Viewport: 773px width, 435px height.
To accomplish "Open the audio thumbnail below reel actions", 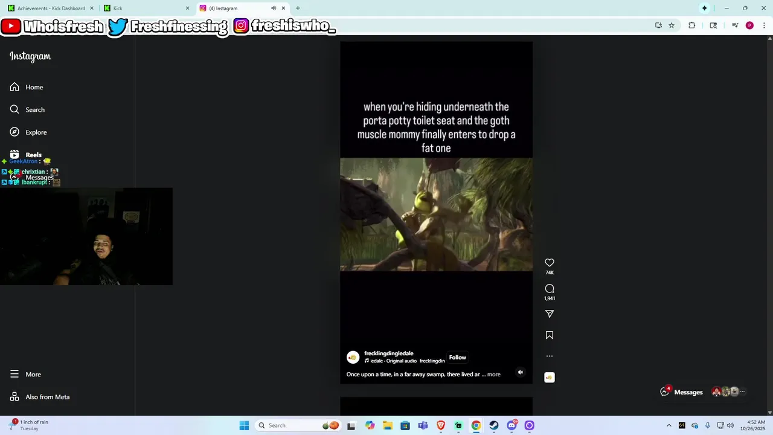I will [550, 378].
